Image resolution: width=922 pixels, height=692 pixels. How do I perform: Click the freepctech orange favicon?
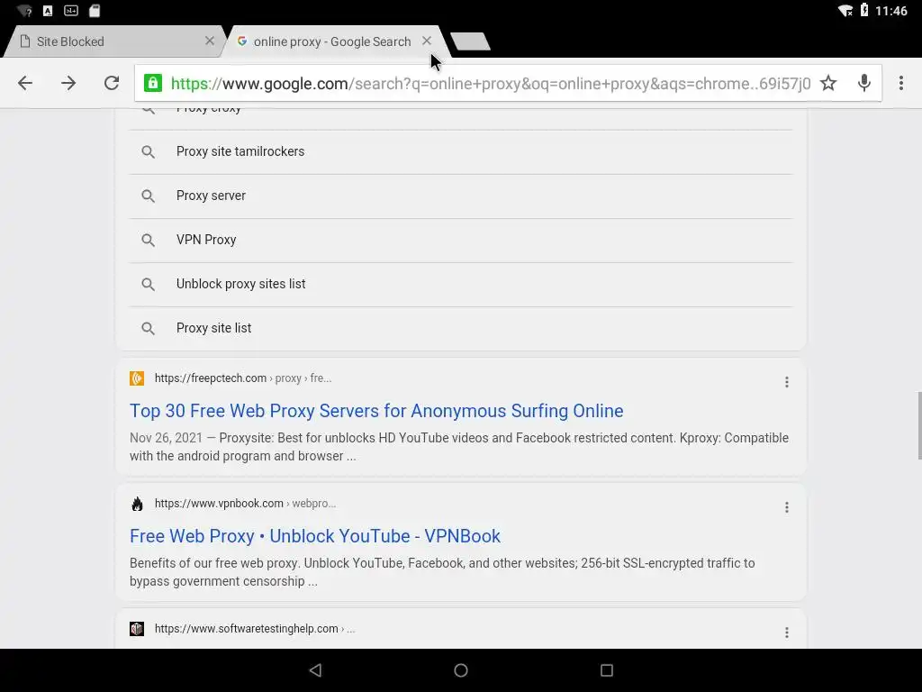tap(137, 378)
